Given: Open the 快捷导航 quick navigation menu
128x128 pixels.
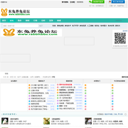Looking at the screenshot, I should (x=119, y=21).
